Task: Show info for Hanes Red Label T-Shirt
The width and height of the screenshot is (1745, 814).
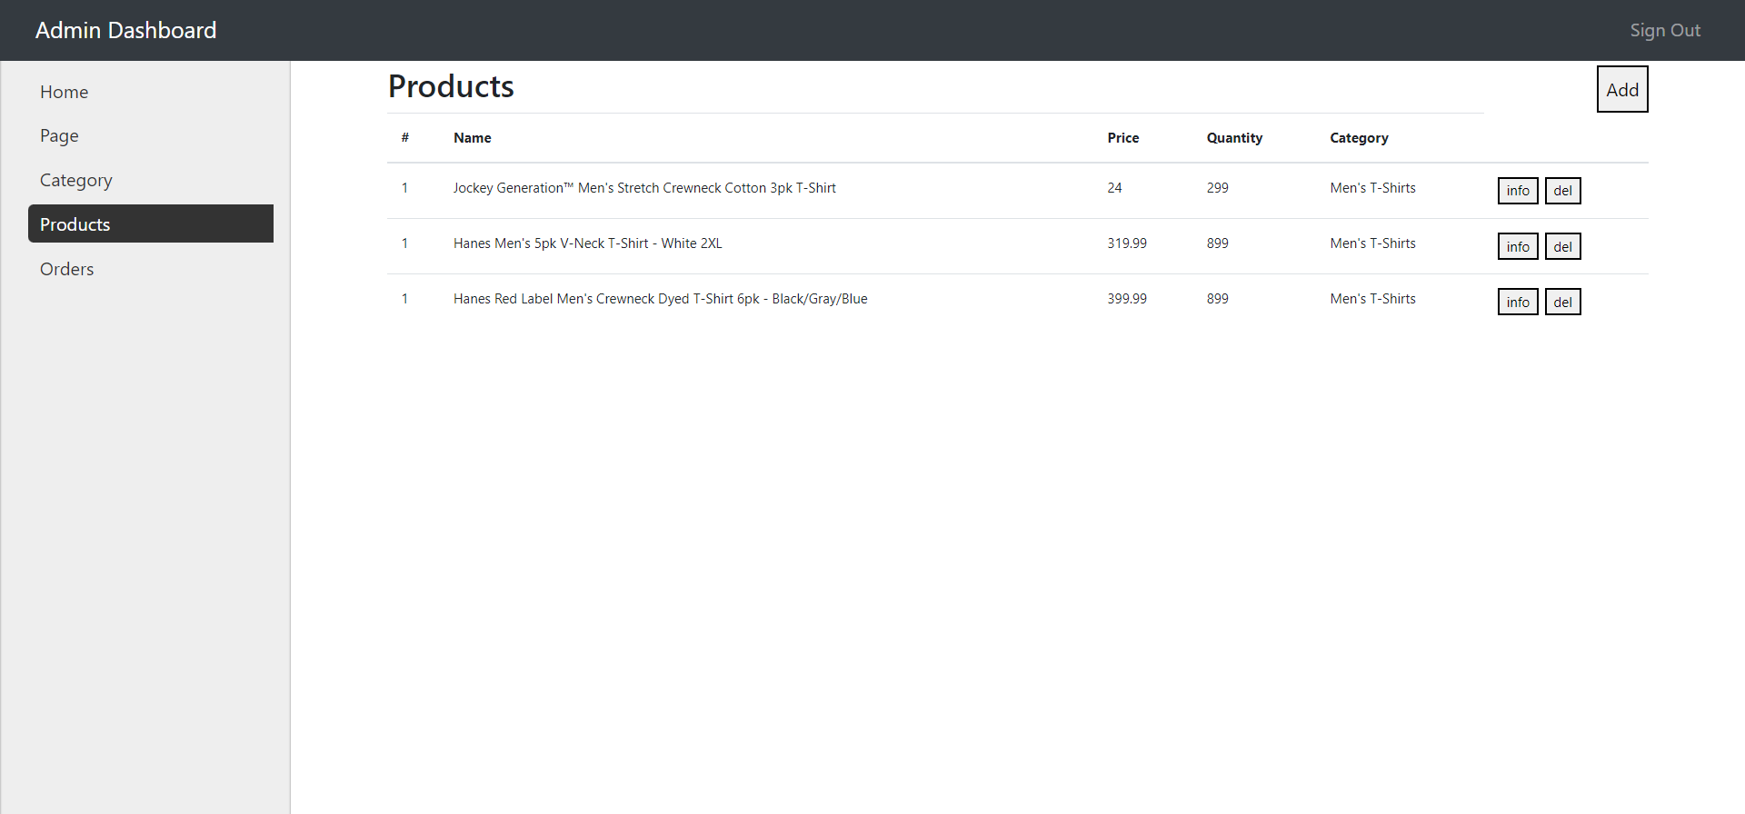Action: coord(1517,302)
